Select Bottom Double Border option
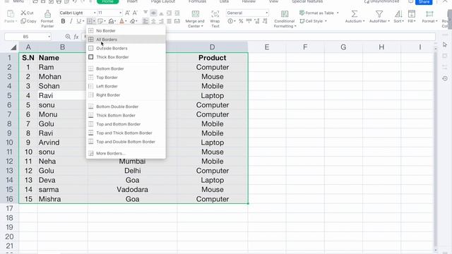The image size is (452, 254). coord(126,107)
